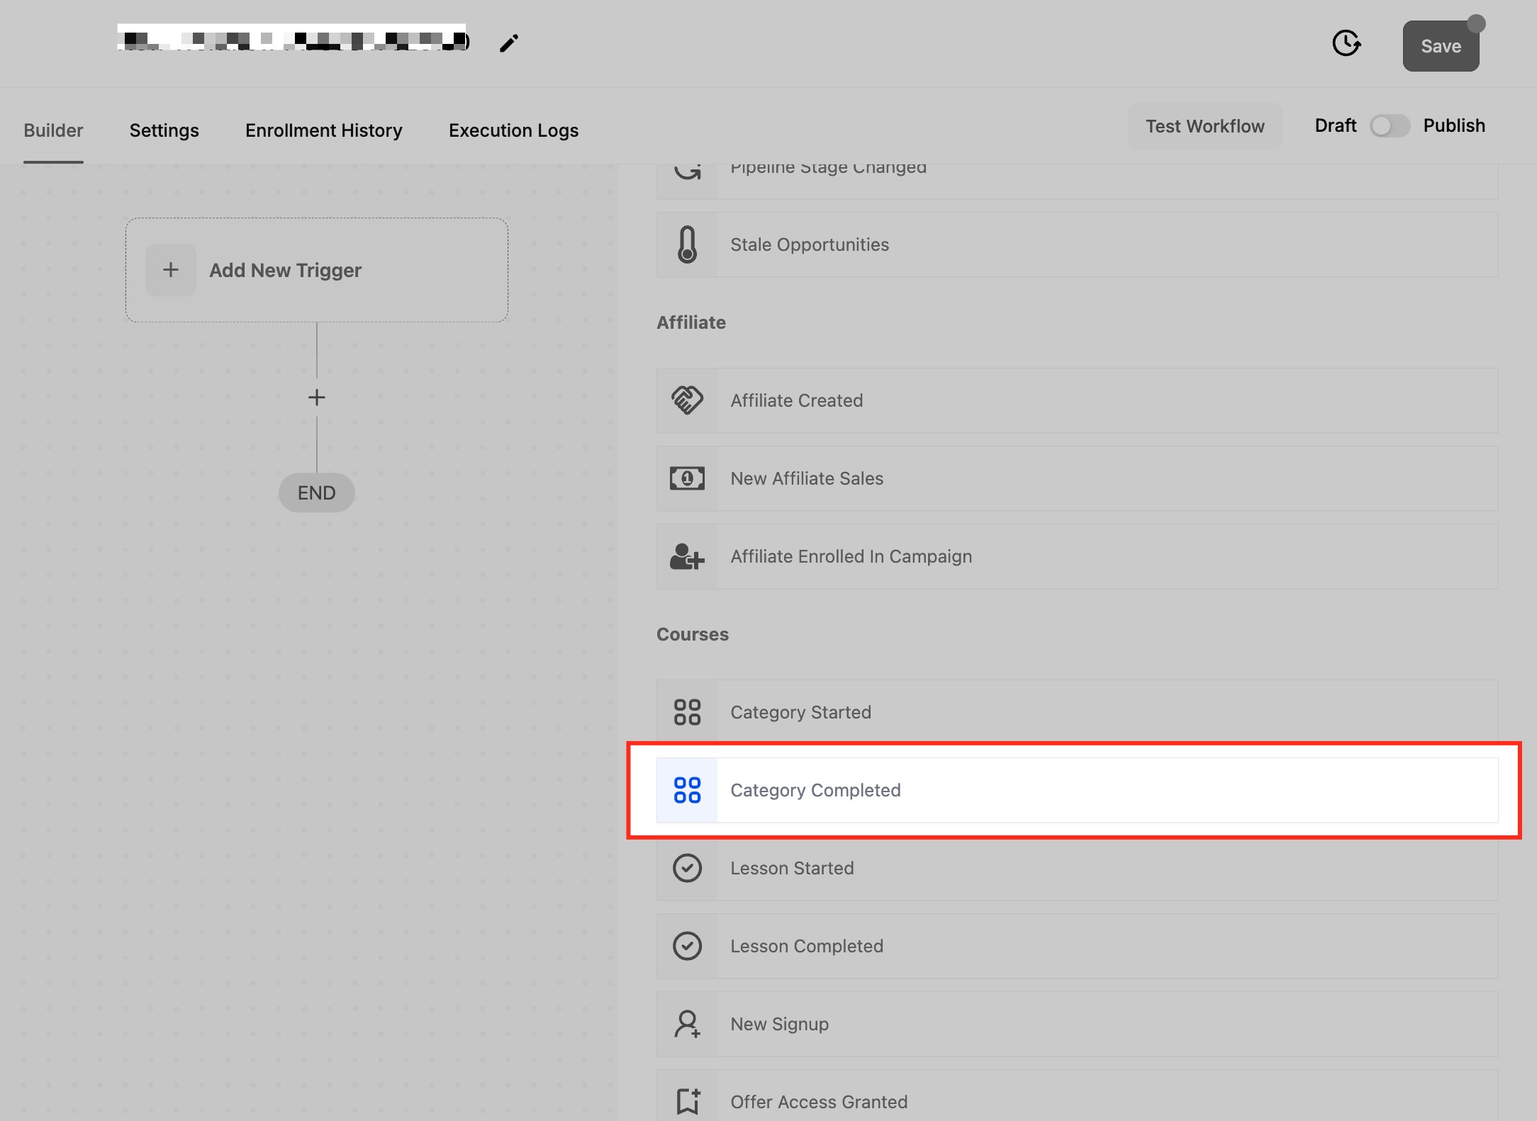Click the New Affiliate Sales money icon
Screen dimensions: 1537x1121
(687, 478)
